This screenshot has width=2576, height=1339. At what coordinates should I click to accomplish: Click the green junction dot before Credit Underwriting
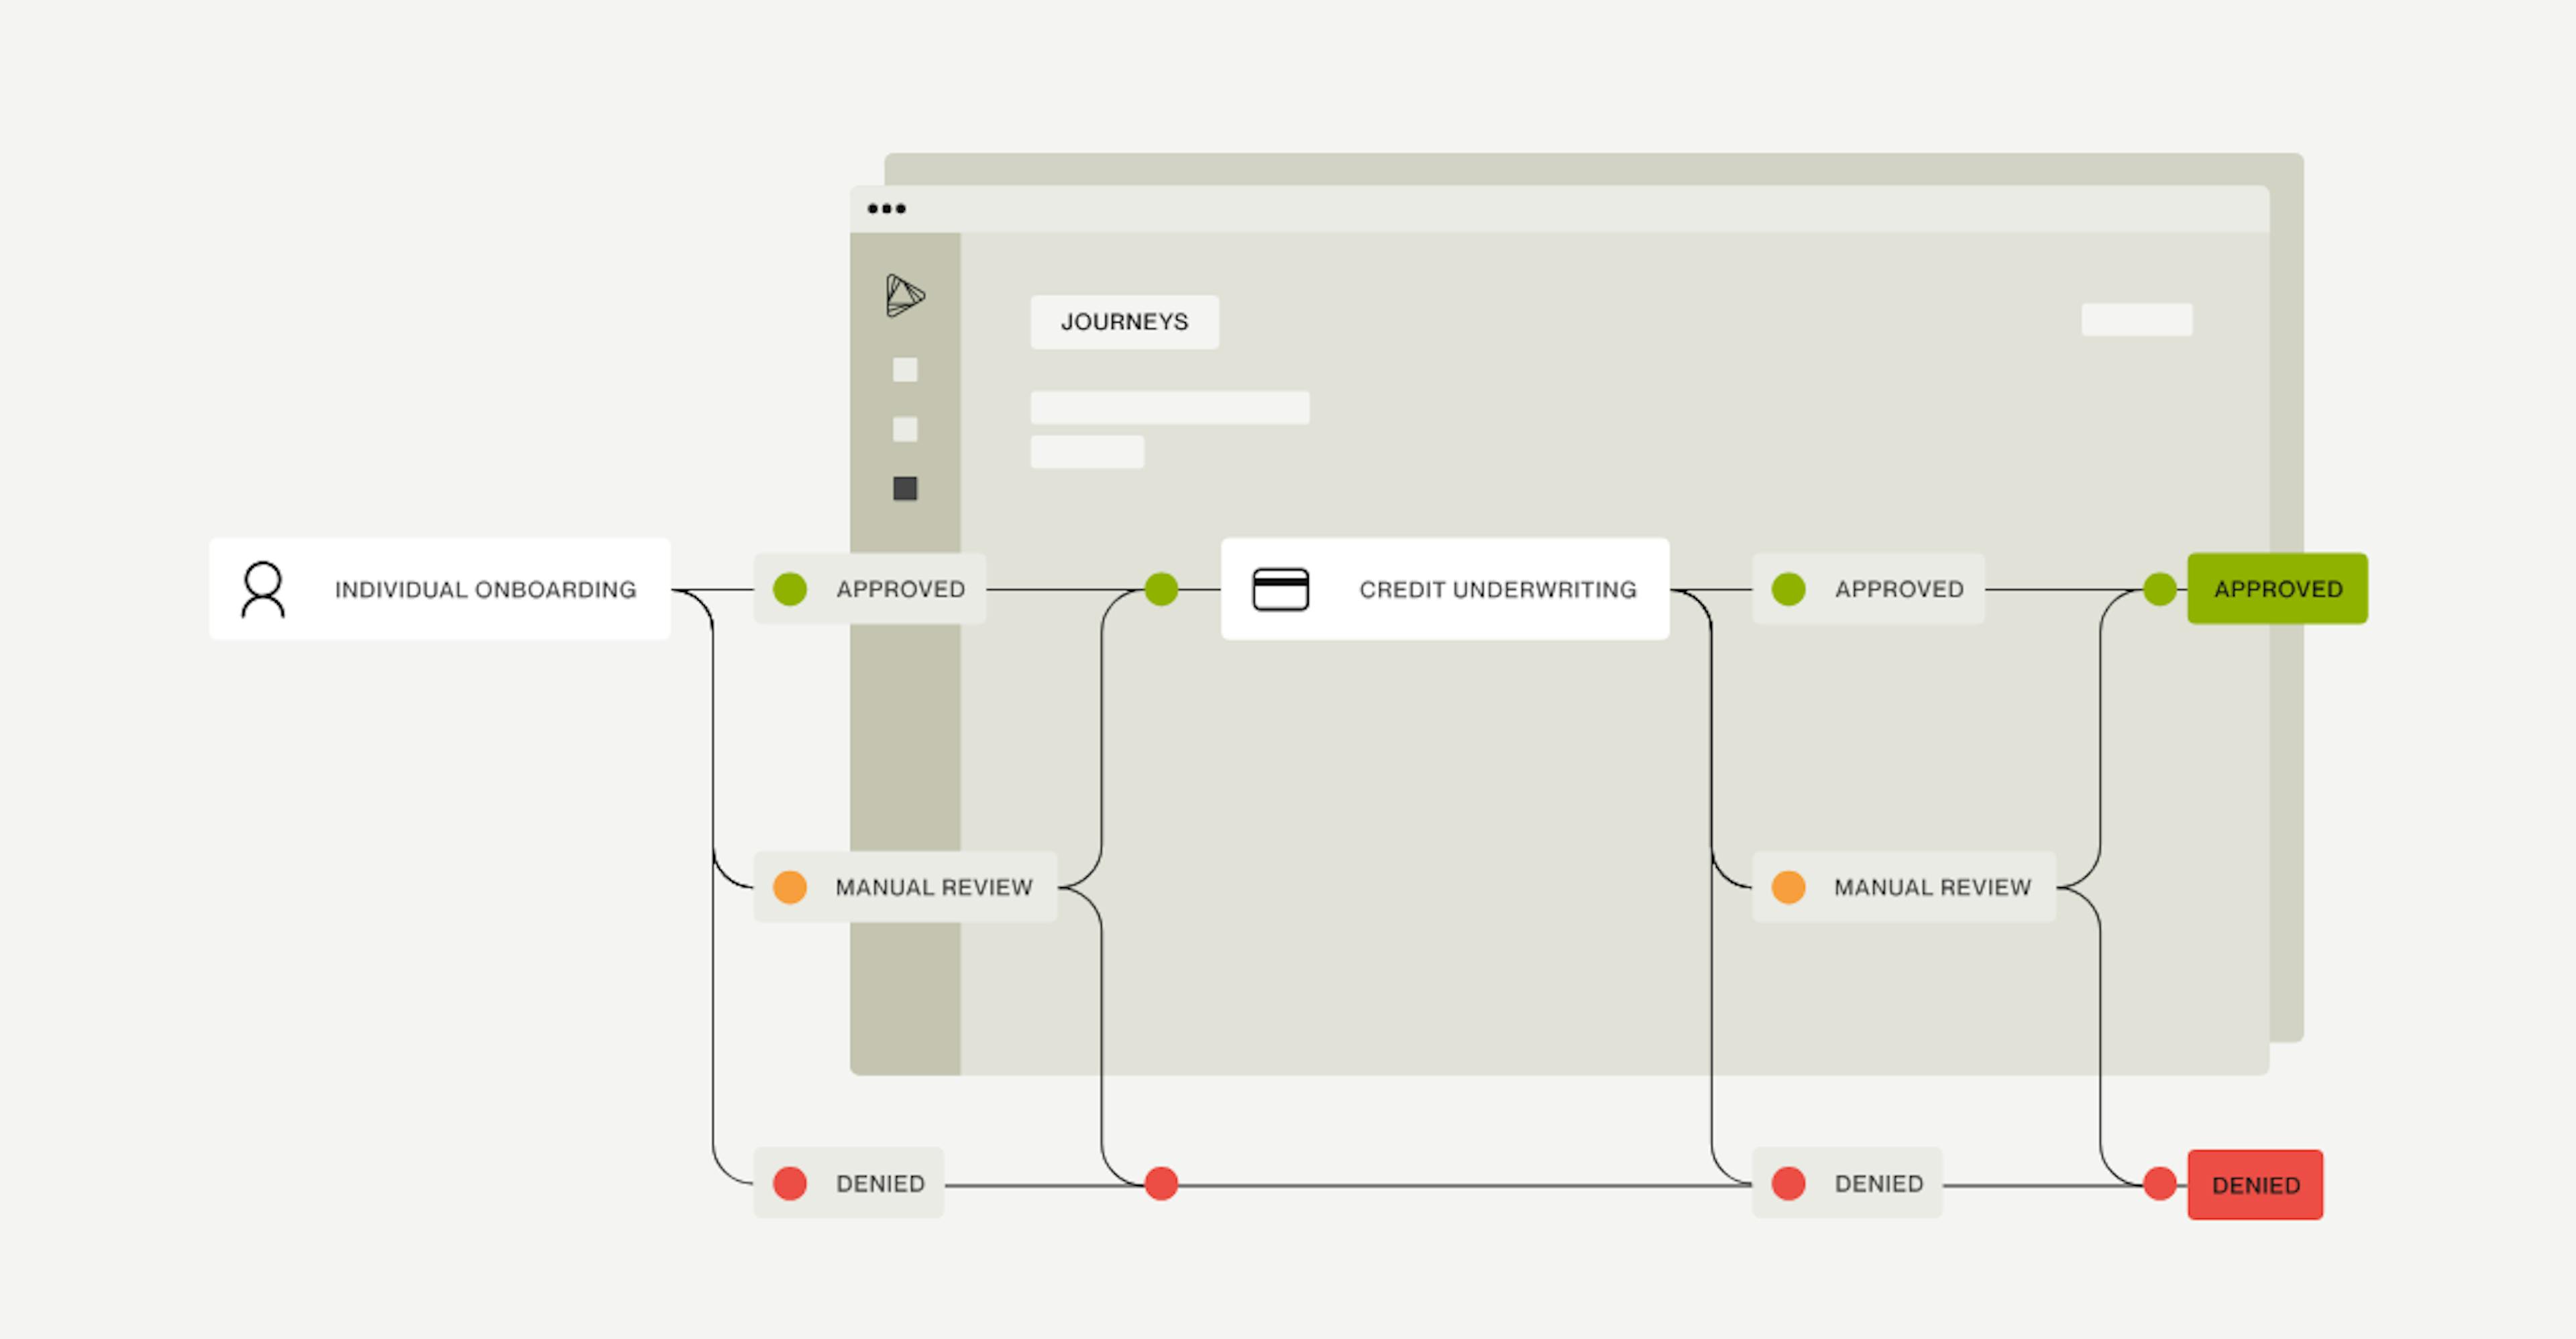(x=1161, y=589)
